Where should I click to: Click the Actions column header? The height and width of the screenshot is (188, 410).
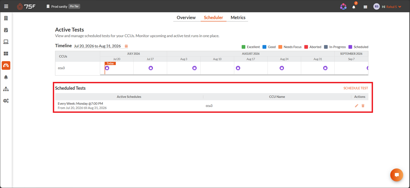click(360, 97)
